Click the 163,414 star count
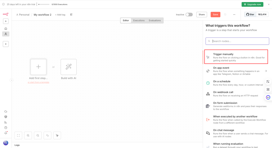 pos(262,14)
